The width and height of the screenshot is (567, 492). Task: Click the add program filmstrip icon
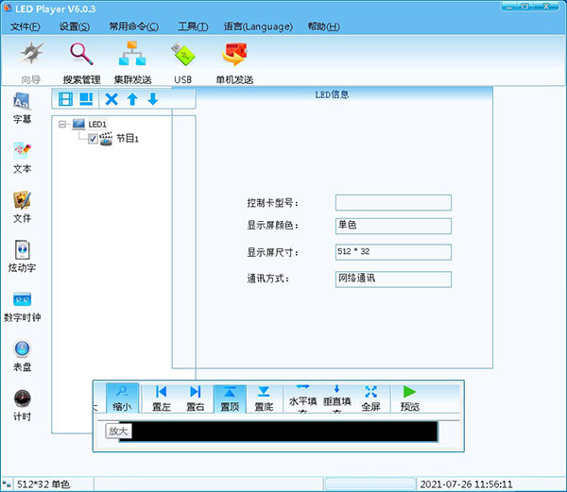coord(65,99)
